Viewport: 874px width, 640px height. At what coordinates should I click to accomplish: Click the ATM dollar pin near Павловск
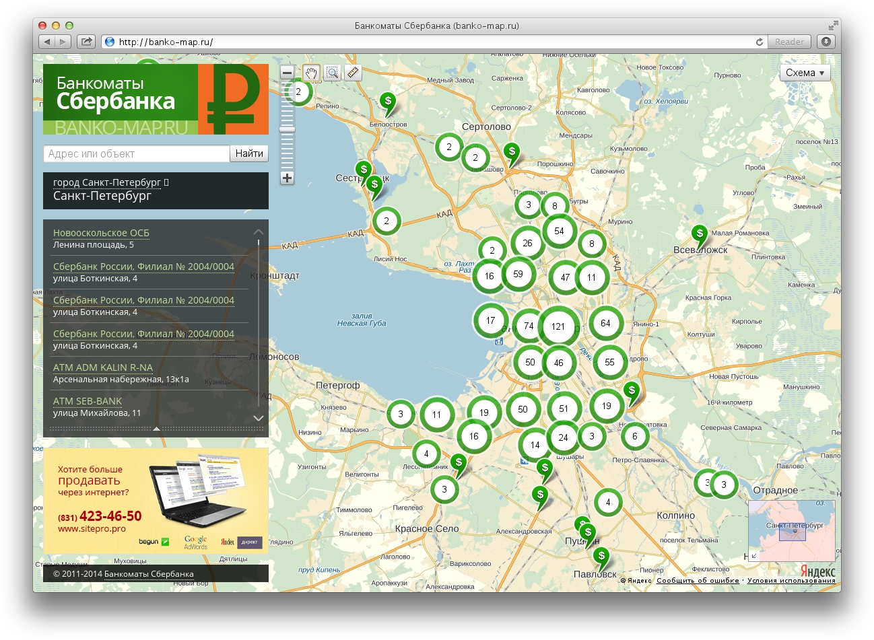click(601, 559)
